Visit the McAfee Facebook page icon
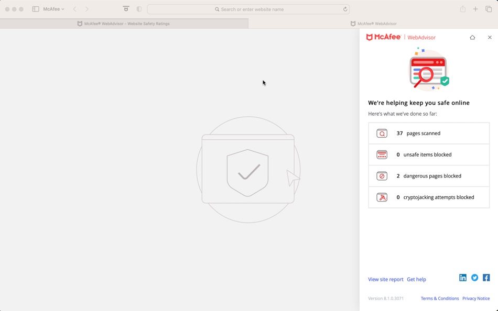This screenshot has height=311, width=498. 486,277
